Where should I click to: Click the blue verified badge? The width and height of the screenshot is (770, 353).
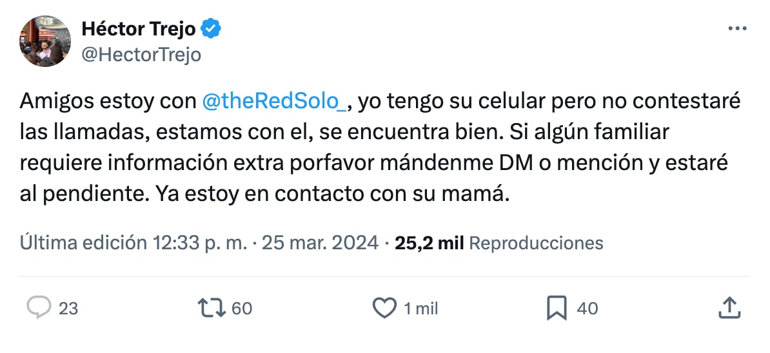point(212,29)
